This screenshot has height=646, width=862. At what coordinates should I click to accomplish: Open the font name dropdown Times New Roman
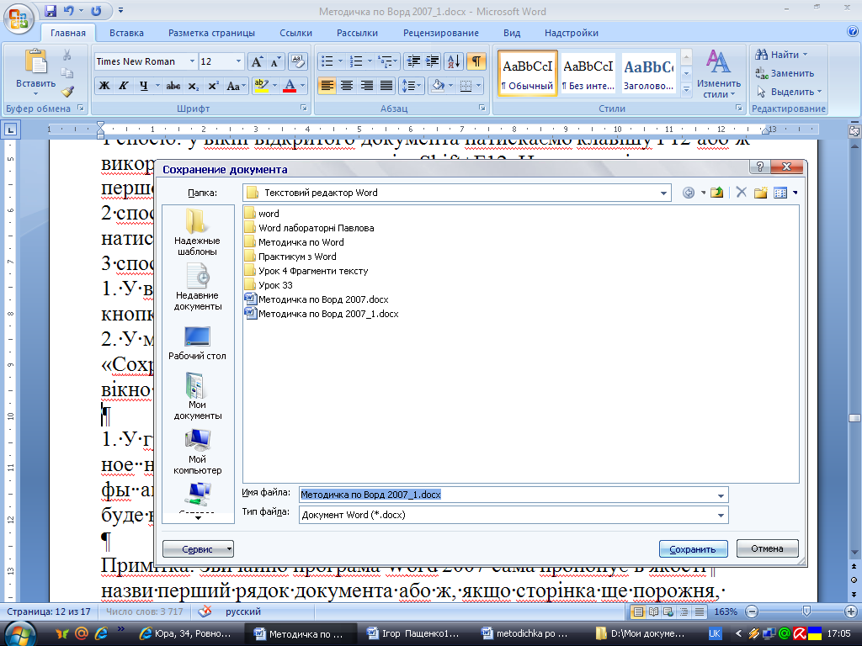click(192, 61)
